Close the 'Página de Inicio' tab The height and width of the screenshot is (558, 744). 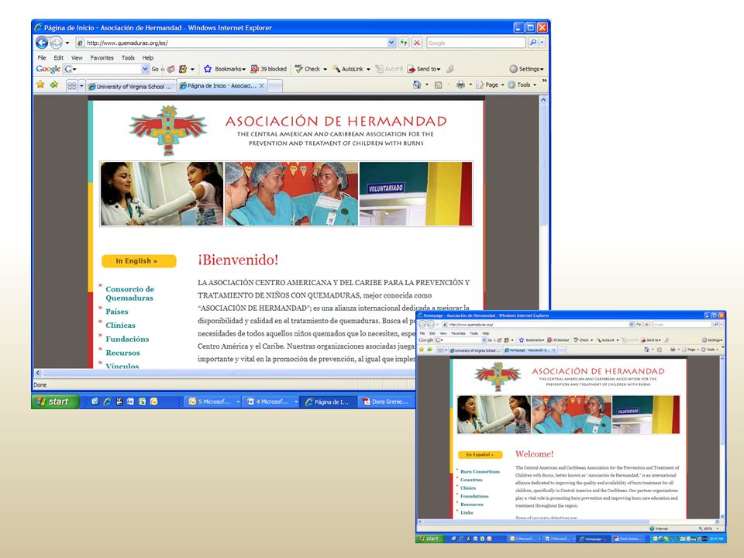(261, 86)
